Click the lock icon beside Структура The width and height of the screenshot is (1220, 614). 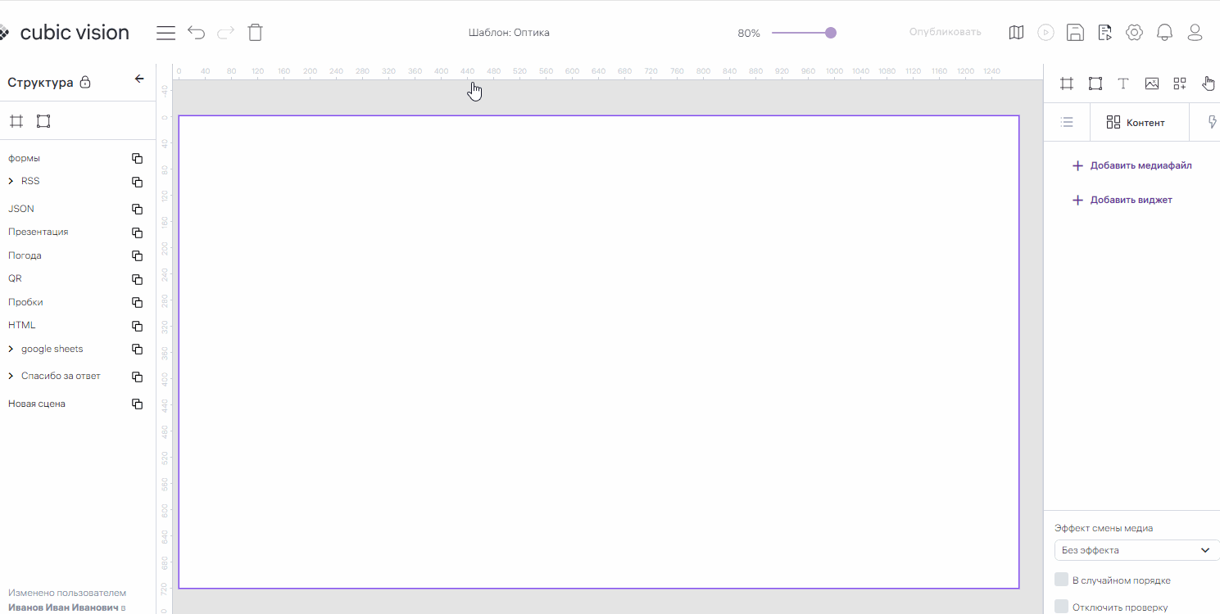85,83
